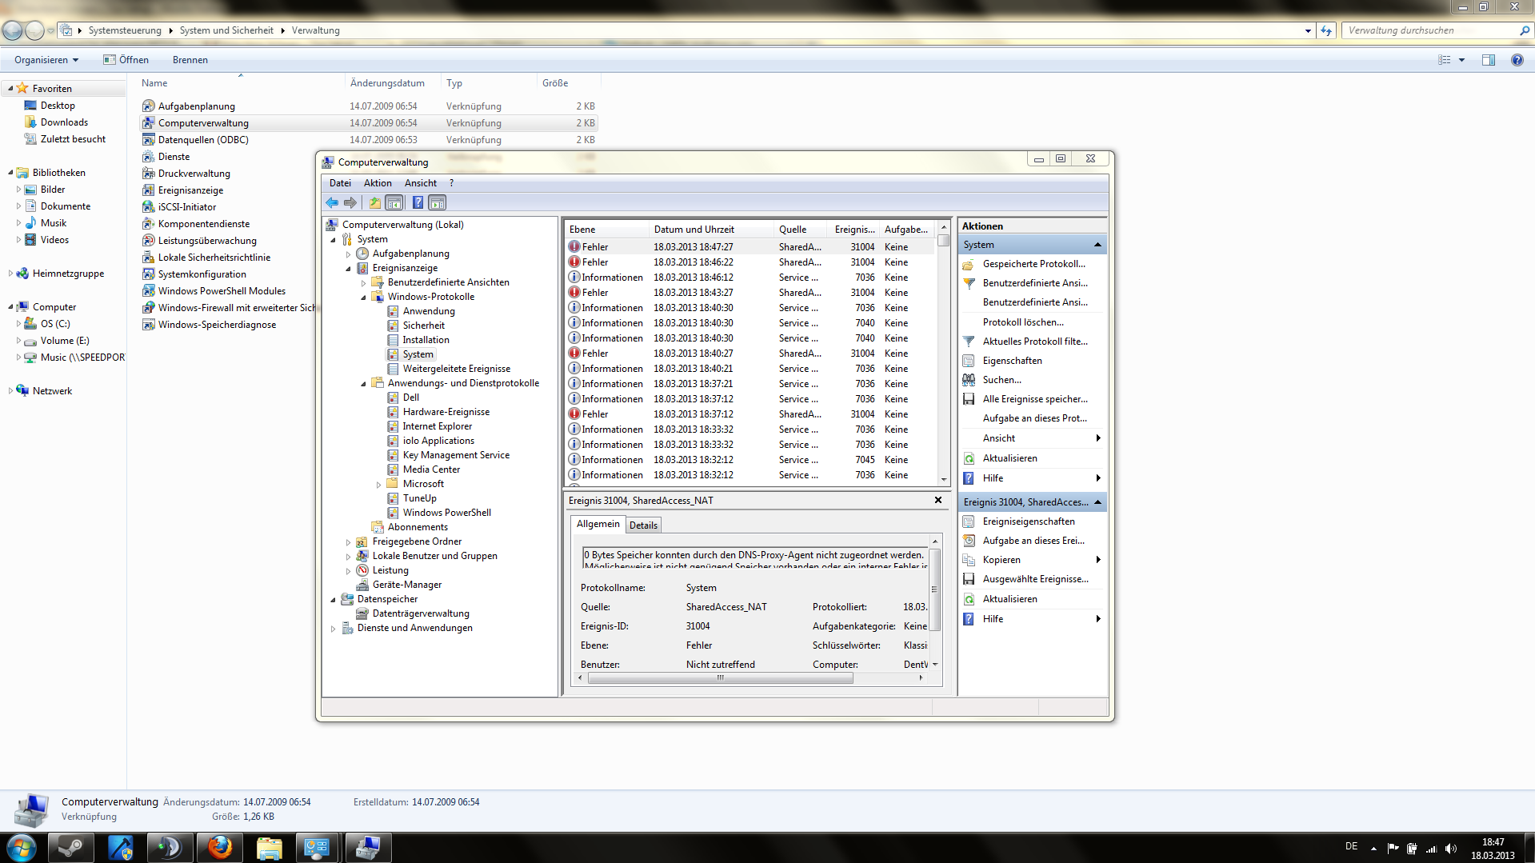Expand Benutzerdefinierte Ansichten node

tap(364, 283)
